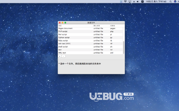Click the eject icon in menu bar
179x111 pixels.
coord(134,1)
